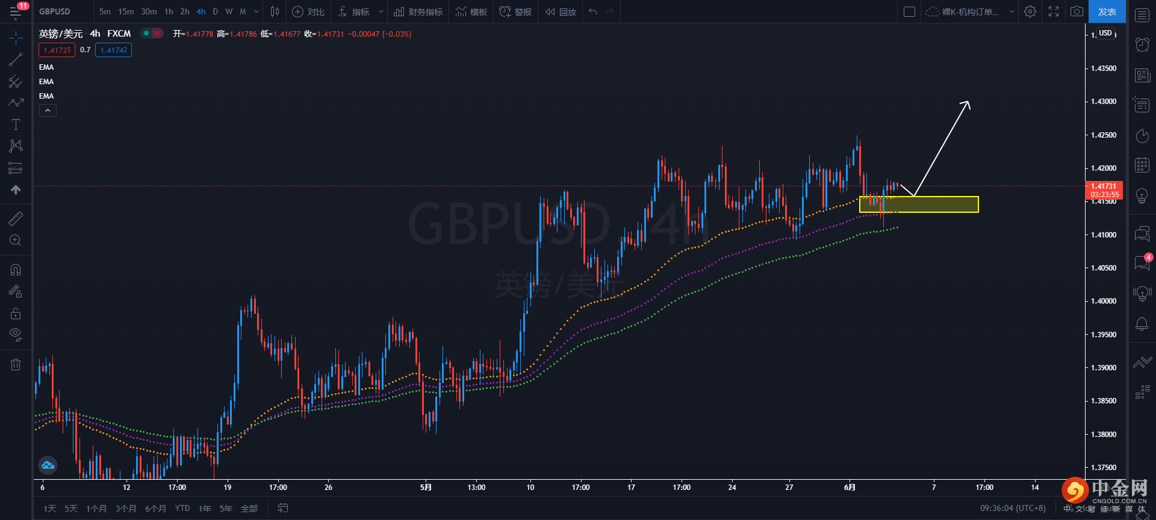
Task: Take a chart snapshot with the camera
Action: [1077, 11]
